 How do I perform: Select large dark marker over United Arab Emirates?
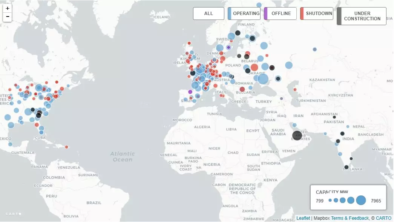[x=297, y=135]
